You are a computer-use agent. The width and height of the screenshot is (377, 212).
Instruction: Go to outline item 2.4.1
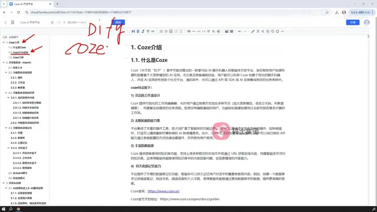[x=16, y=132]
